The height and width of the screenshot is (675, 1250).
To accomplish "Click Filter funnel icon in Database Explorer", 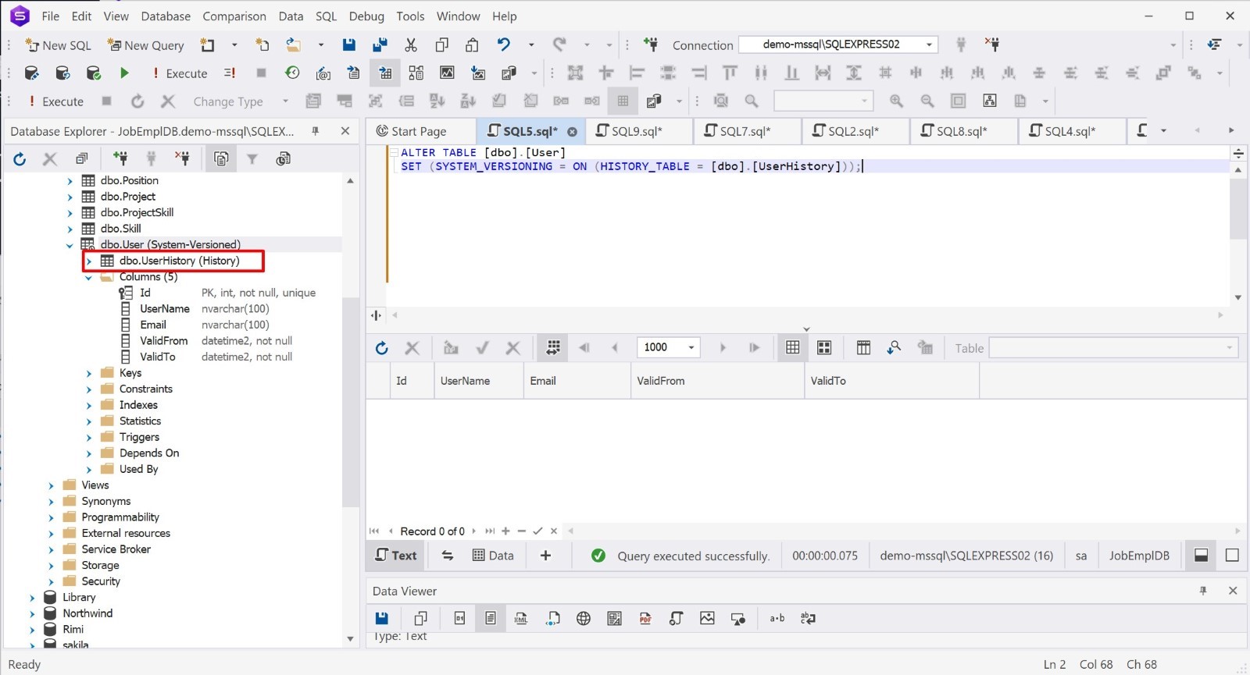I will pos(252,159).
